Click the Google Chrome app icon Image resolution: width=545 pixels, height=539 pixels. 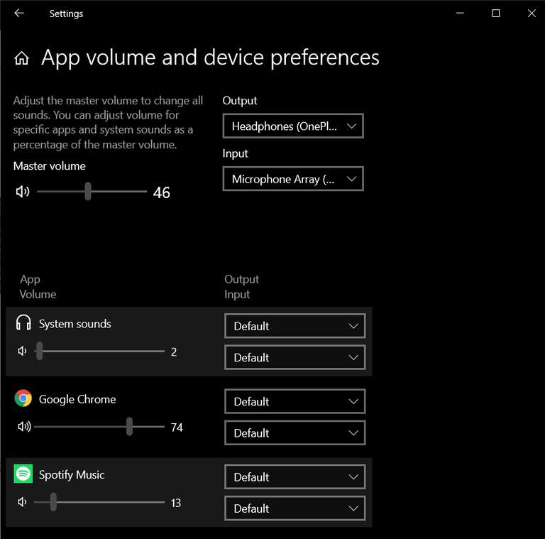click(x=23, y=398)
